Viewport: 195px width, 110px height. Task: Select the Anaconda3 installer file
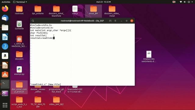click(x=75, y=89)
